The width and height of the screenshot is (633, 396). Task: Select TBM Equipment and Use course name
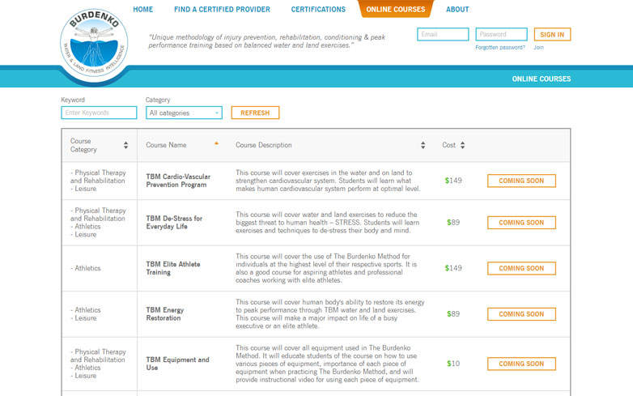click(177, 364)
